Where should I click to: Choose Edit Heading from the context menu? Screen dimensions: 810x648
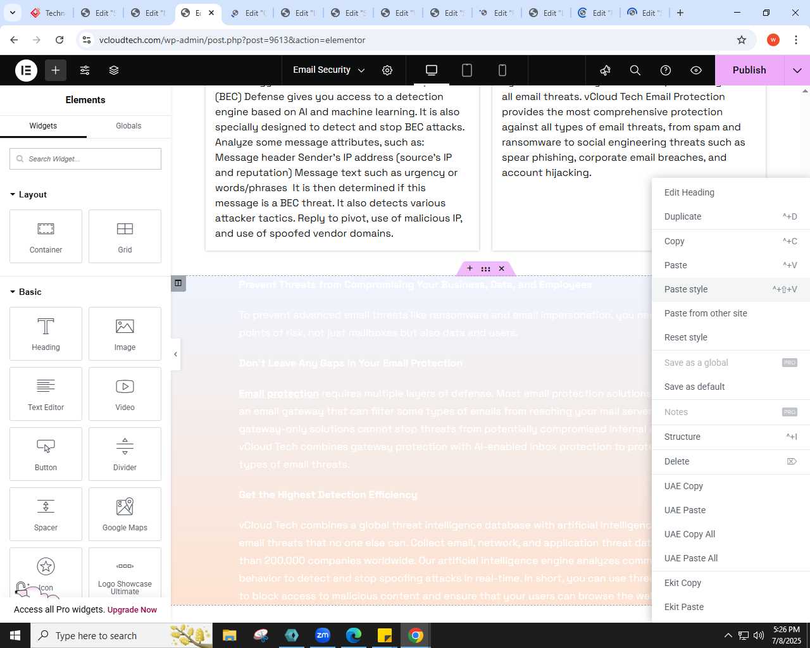click(731, 192)
